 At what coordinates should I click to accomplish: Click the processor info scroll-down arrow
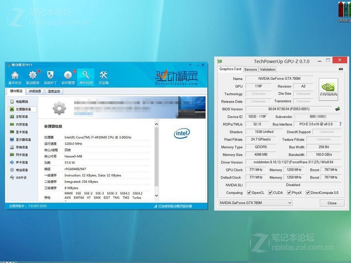157,195
